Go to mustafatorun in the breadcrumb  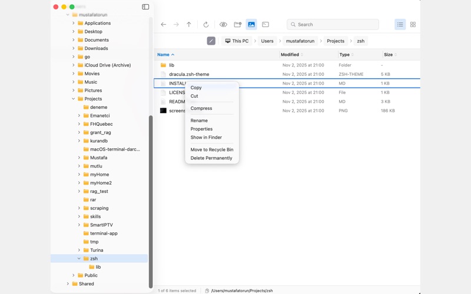pos(300,41)
